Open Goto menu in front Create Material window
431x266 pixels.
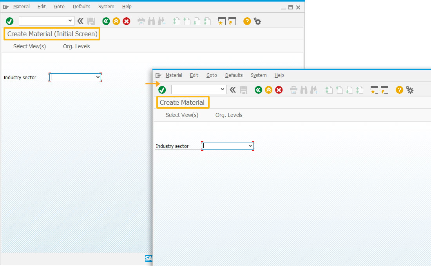(212, 75)
